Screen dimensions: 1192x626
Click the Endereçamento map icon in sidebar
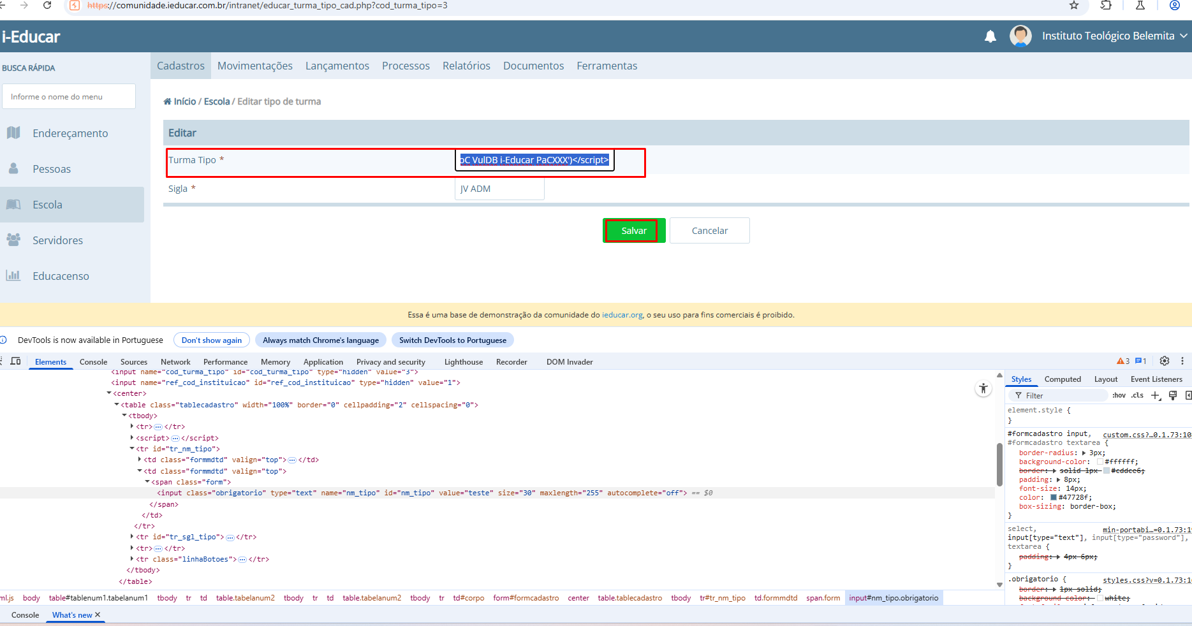pos(13,133)
